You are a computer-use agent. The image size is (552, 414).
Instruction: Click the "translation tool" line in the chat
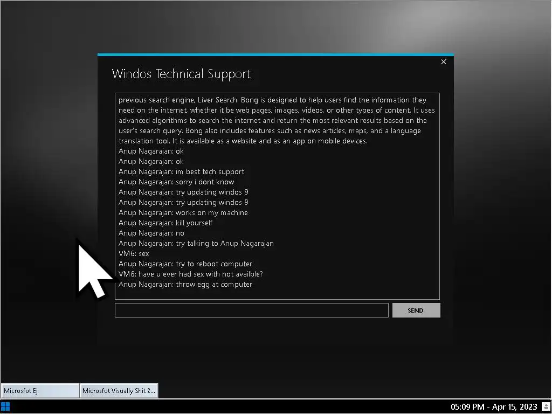[x=243, y=141]
